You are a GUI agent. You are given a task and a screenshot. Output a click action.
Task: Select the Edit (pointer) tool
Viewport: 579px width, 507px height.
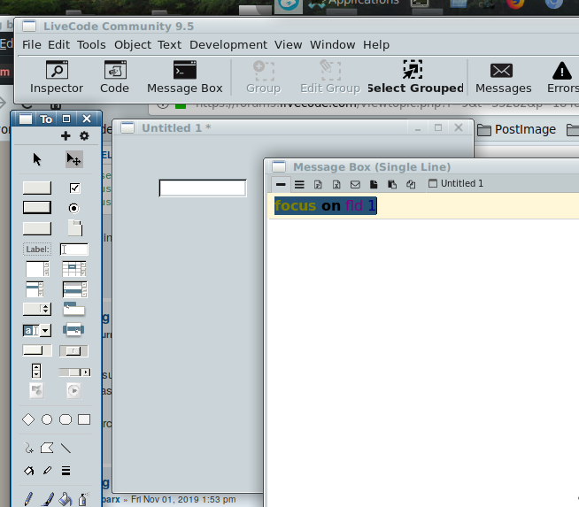[x=74, y=159]
